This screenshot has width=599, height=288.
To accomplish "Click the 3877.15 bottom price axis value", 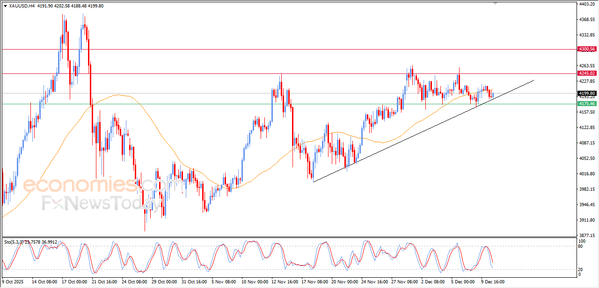I will point(586,235).
